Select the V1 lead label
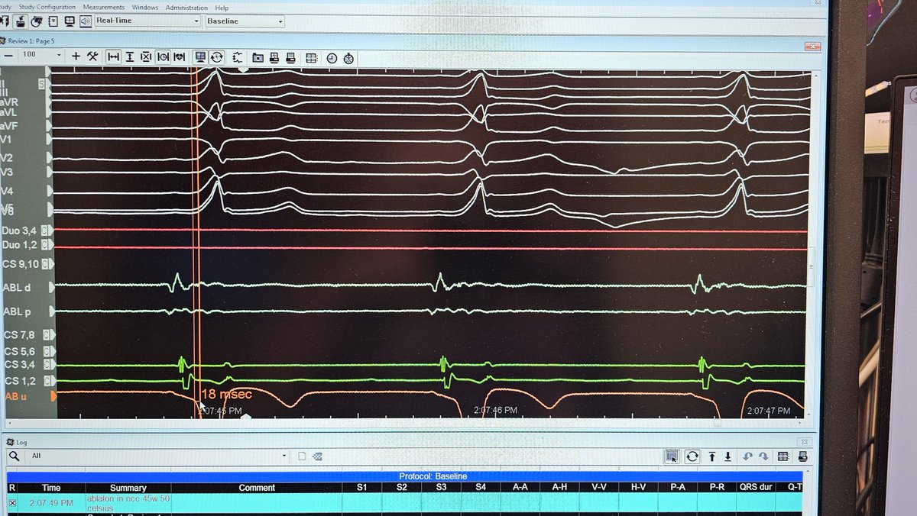Viewport: 917px width, 516px height. point(7,140)
